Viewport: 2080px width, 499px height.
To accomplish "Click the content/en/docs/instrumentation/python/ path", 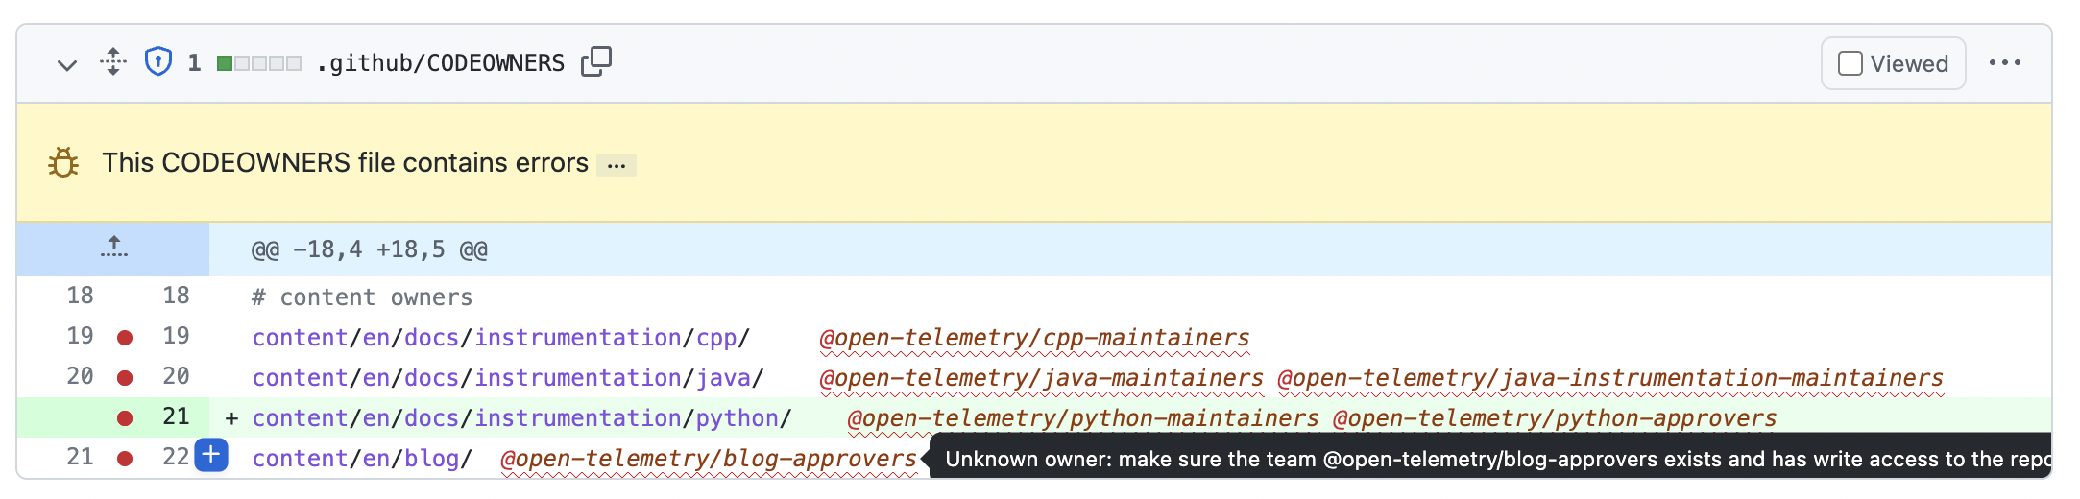I will [x=521, y=418].
